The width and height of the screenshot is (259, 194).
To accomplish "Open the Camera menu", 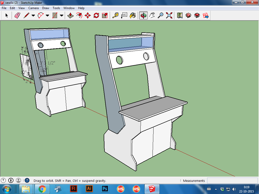I will click(x=33, y=8).
